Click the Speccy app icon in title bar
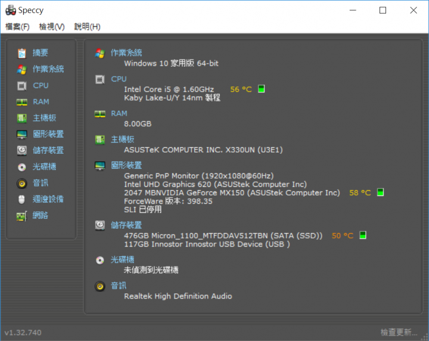This screenshot has width=429, height=341. 11,10
